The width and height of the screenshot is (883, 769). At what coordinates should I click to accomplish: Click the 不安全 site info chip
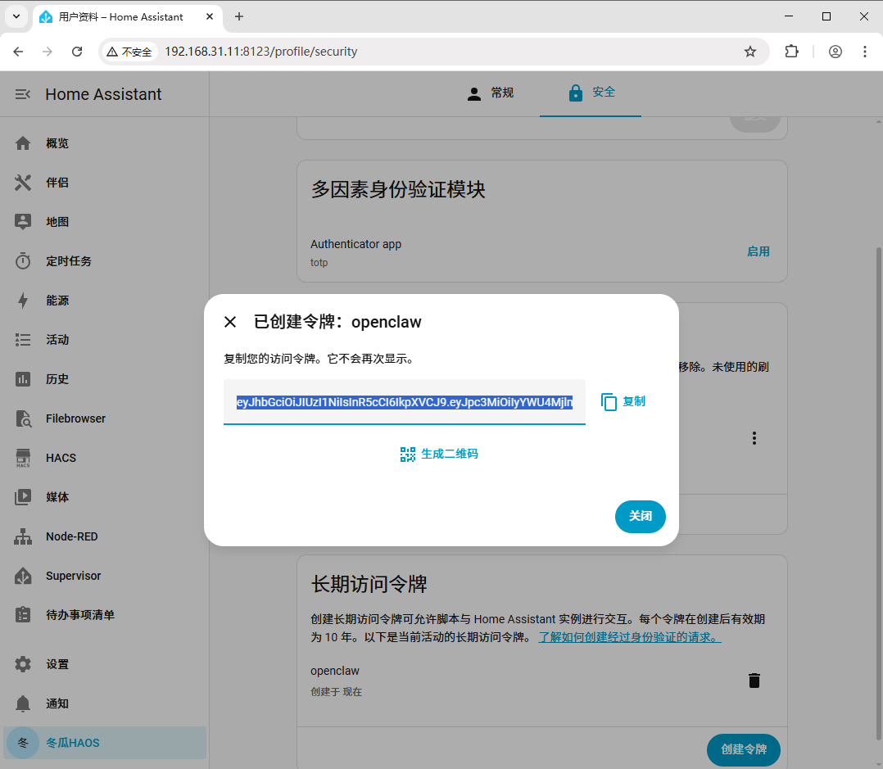(x=129, y=52)
